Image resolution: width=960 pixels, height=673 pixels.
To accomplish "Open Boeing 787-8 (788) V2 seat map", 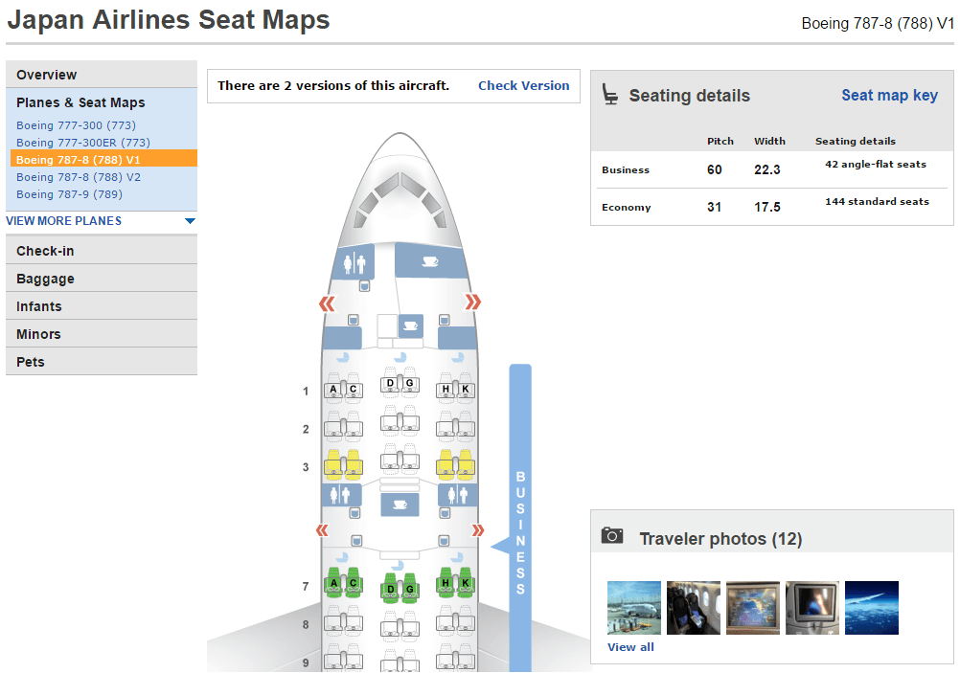I will click(79, 177).
